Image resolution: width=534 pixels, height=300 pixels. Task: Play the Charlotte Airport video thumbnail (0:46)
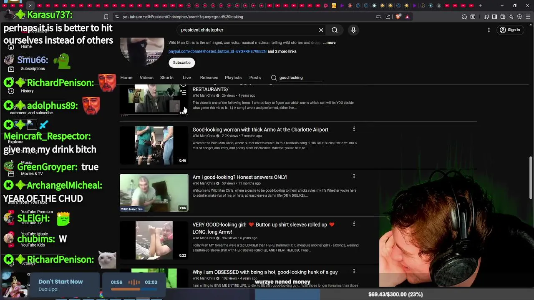(x=154, y=145)
